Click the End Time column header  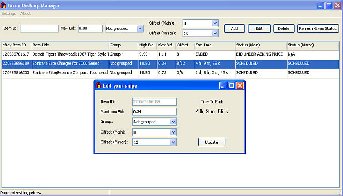click(215, 45)
